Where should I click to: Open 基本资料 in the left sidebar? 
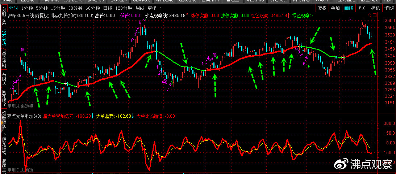pyautogui.click(x=4, y=58)
